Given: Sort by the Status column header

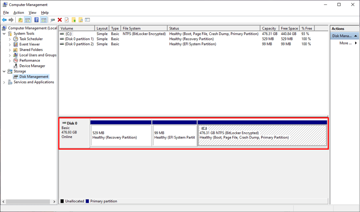Looking at the screenshot, I should [214, 28].
